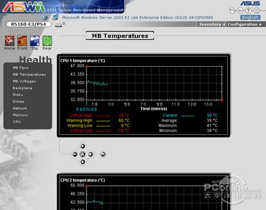Click the computer monitor icon beside OS name

coord(56,17)
